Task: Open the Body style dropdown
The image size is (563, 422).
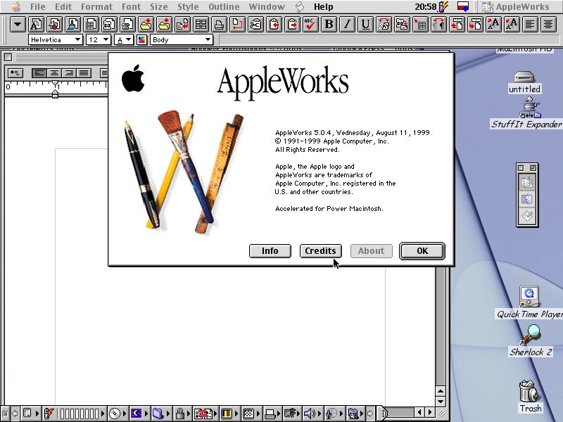Action: pos(182,40)
